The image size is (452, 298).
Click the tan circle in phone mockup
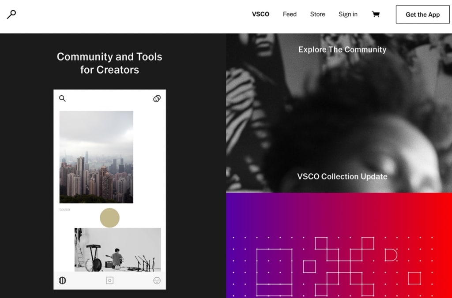pyautogui.click(x=109, y=218)
